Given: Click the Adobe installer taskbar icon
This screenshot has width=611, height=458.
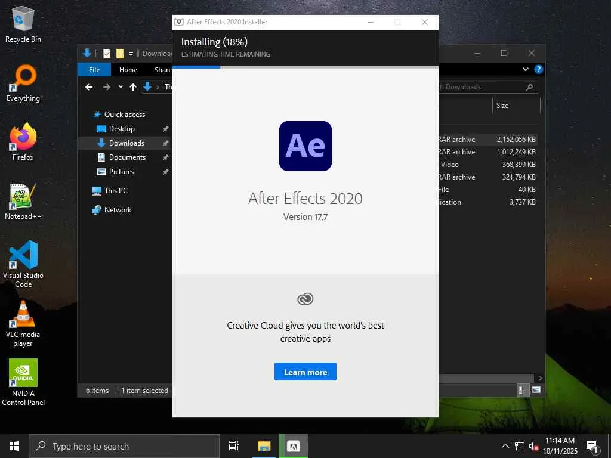Looking at the screenshot, I should click(294, 446).
